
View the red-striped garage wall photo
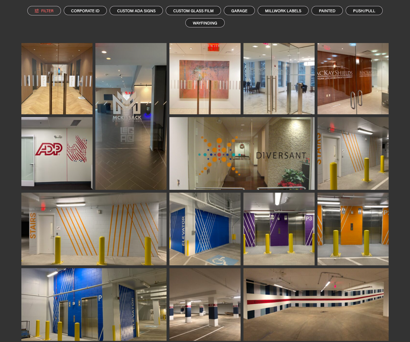(316, 304)
